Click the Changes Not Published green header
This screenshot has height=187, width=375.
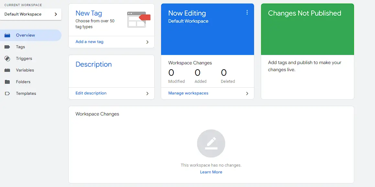point(307,29)
